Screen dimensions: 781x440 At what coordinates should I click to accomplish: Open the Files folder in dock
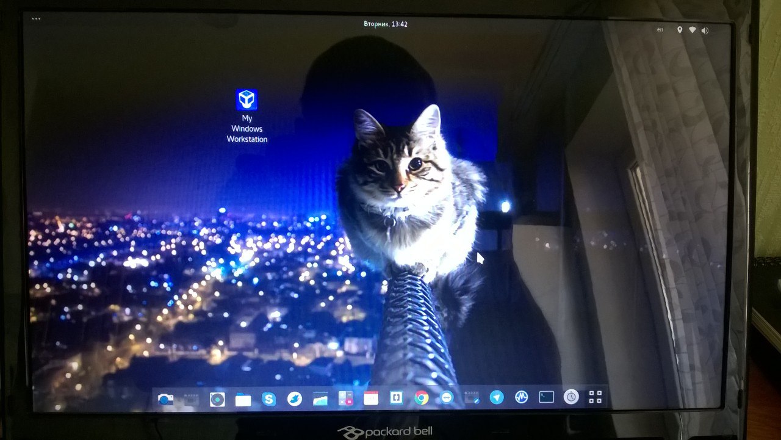pyautogui.click(x=243, y=400)
